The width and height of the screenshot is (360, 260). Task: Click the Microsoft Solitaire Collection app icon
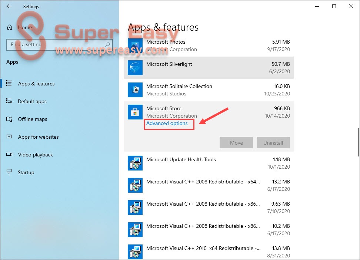click(x=135, y=90)
